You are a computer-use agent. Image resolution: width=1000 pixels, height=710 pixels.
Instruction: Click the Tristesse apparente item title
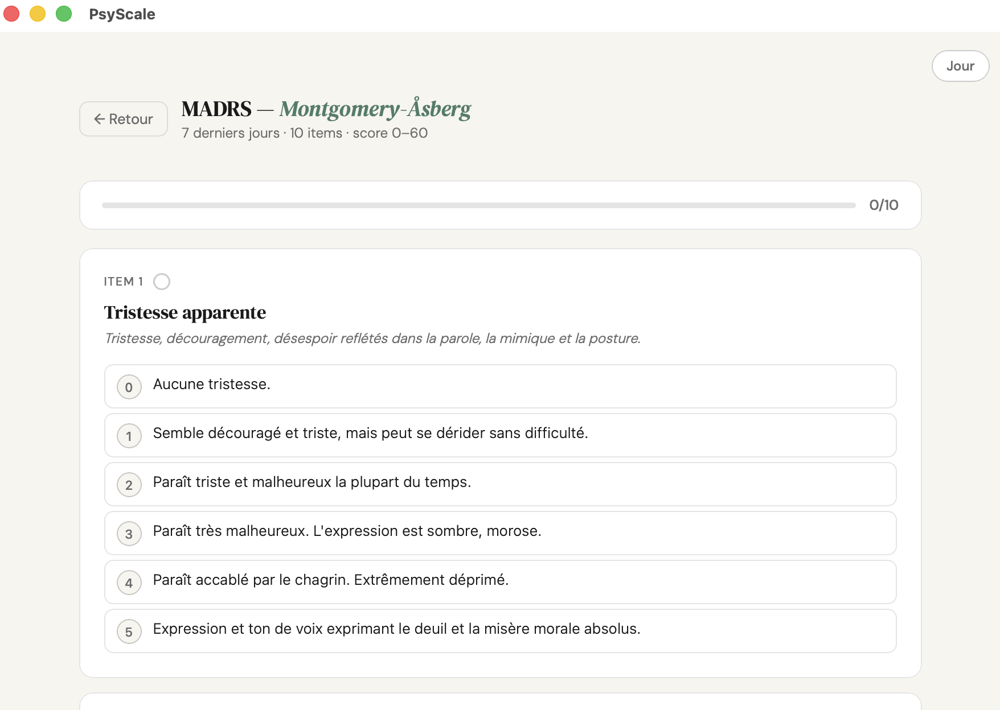click(185, 312)
